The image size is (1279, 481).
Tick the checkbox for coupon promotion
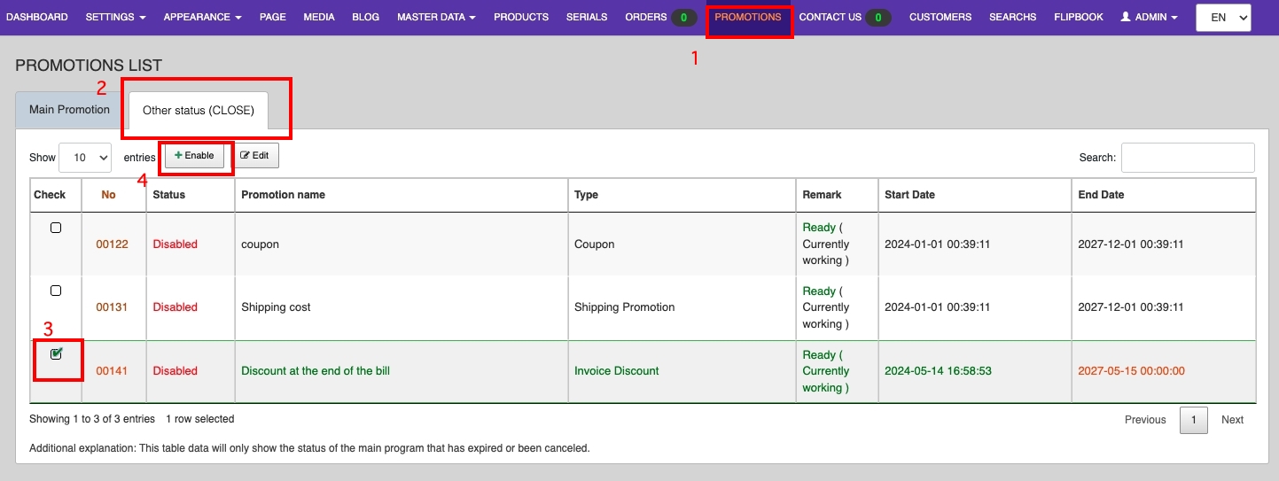[x=56, y=228]
